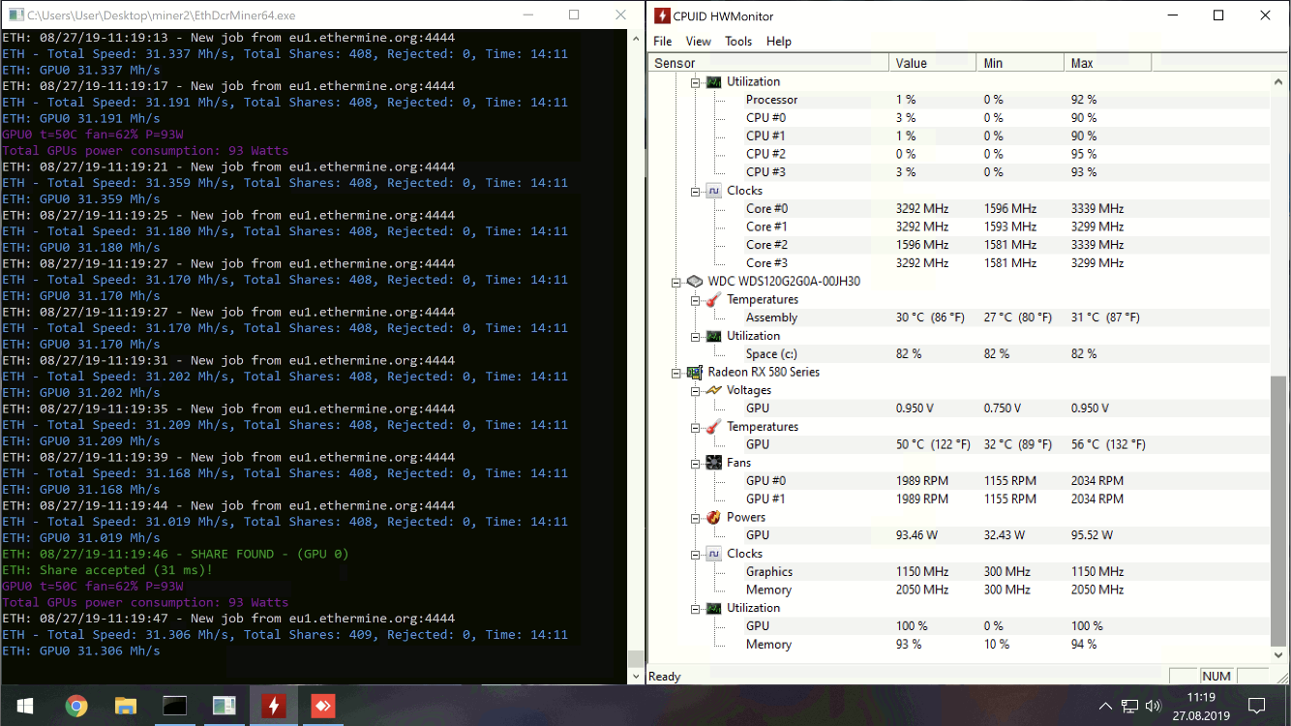
Task: Open the red AnyDesk-style taskbar icon
Action: click(322, 706)
